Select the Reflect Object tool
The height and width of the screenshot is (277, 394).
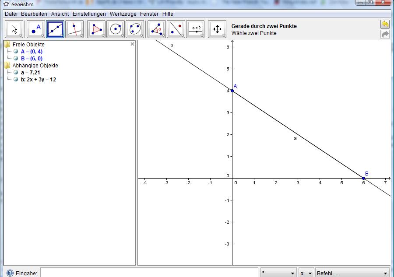click(x=176, y=29)
